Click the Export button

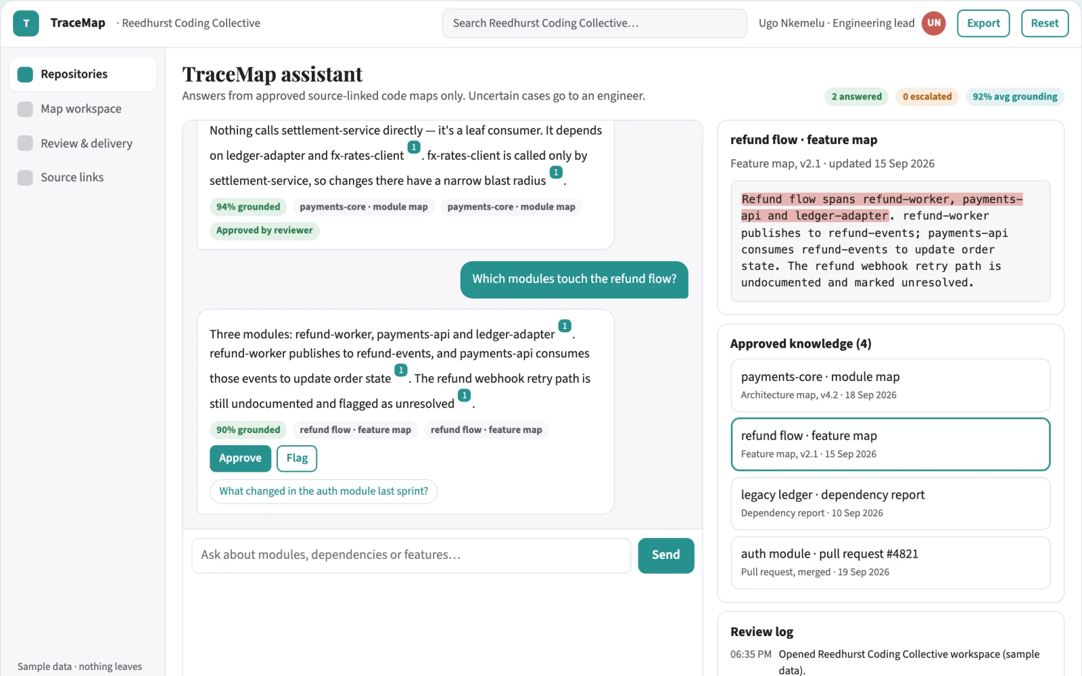click(x=983, y=23)
